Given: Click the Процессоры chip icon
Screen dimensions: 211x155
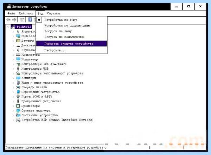Looking at the screenshot, I should pos(18,106).
